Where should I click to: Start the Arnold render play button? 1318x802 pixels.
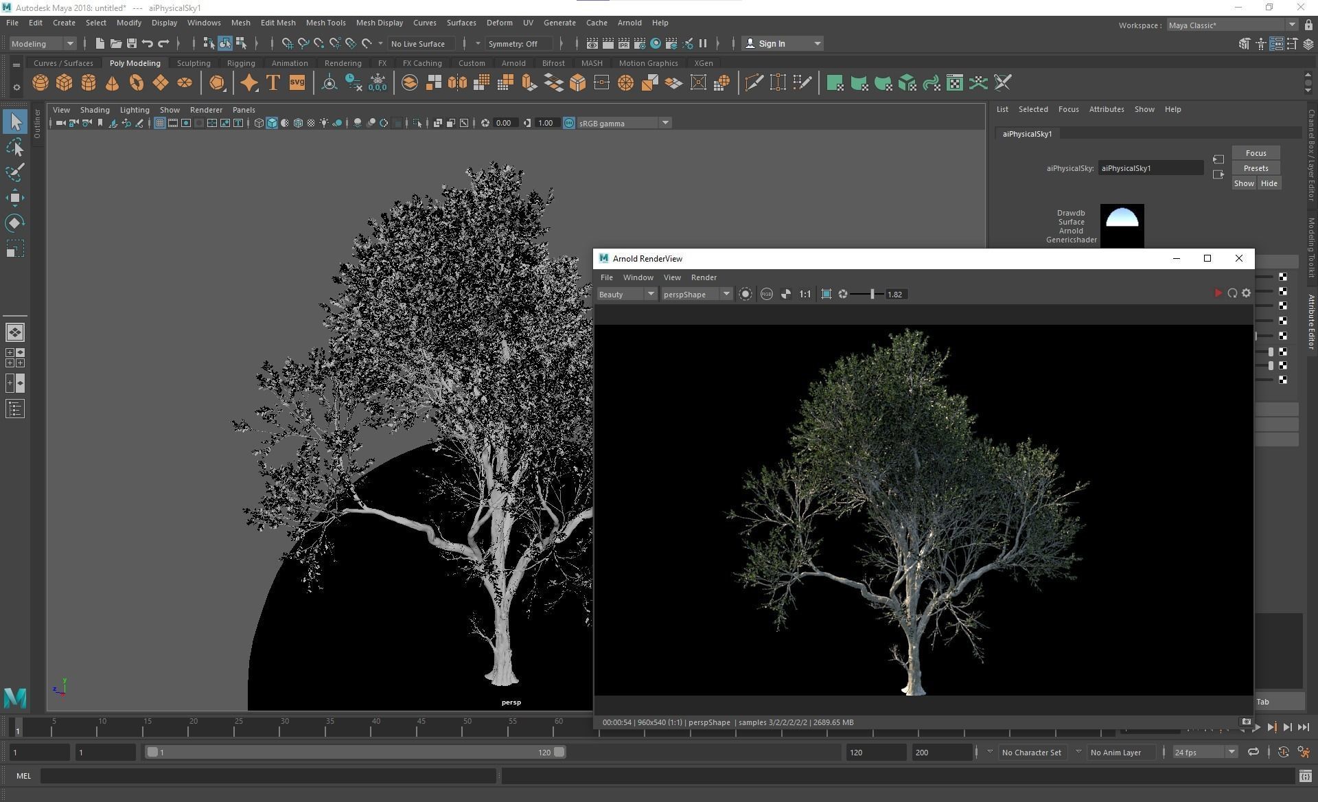(x=1218, y=293)
